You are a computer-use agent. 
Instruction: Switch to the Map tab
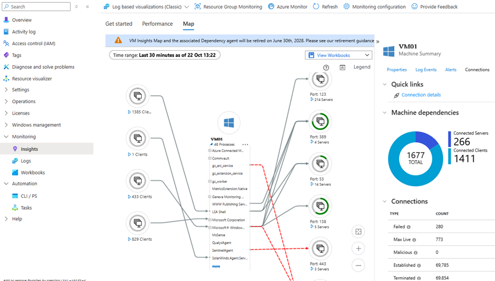(189, 24)
